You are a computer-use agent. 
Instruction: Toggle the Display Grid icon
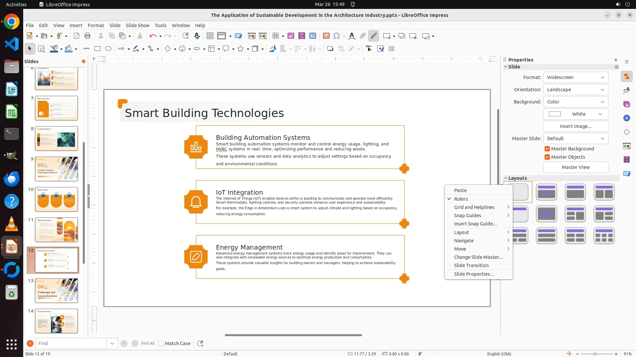[x=210, y=36]
